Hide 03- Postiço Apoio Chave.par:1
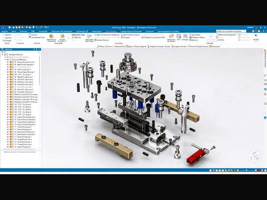The width and height of the screenshot is (267, 200). click(8, 62)
